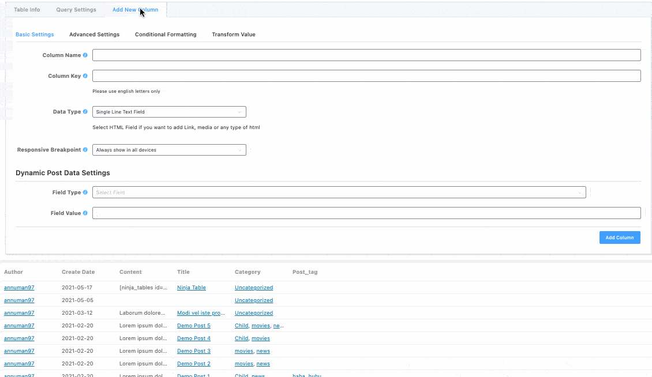
Task: Click the Demo Post 5 link
Action: tap(193, 326)
